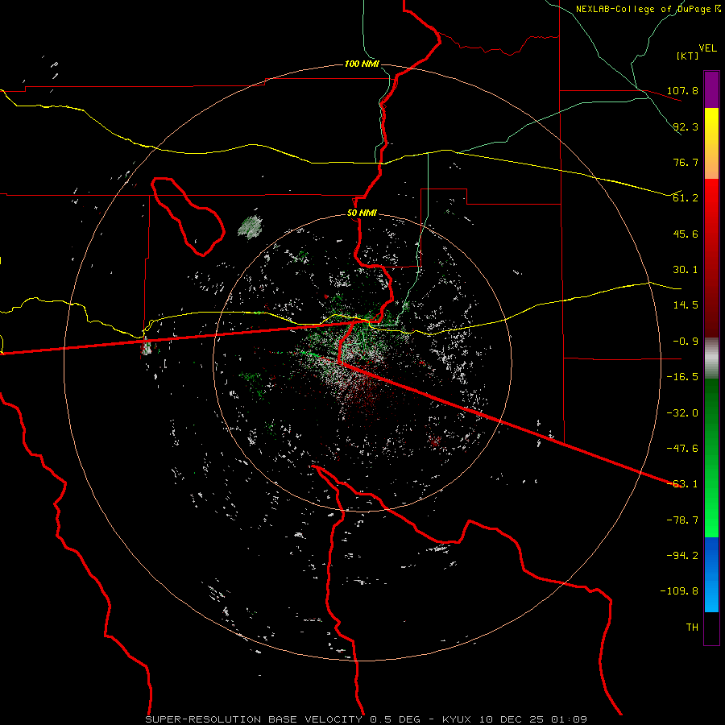This screenshot has height=725, width=725.
Task: Click the -94.2 value on velocity scale
Action: point(682,556)
